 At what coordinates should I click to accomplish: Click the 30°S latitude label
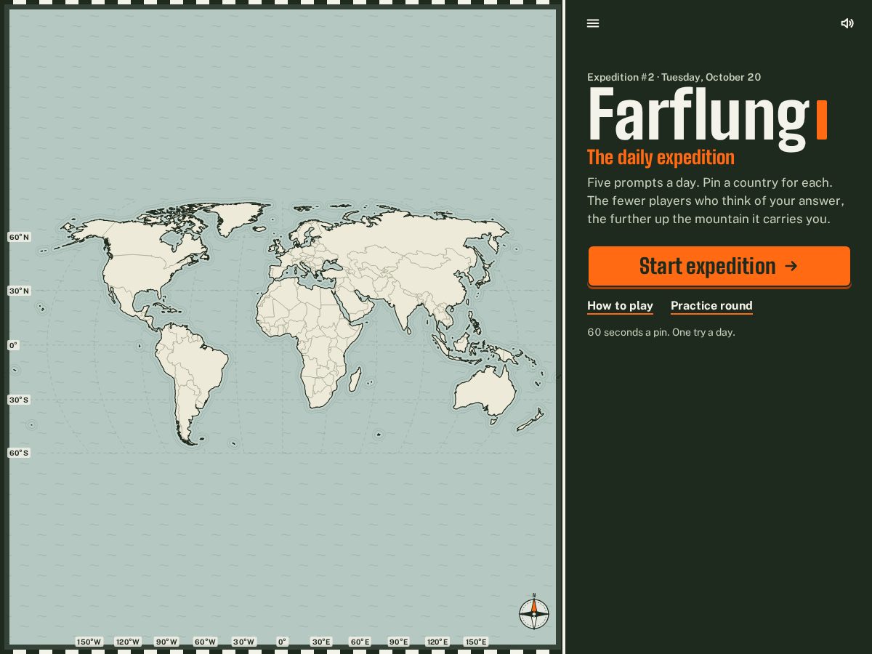[19, 400]
